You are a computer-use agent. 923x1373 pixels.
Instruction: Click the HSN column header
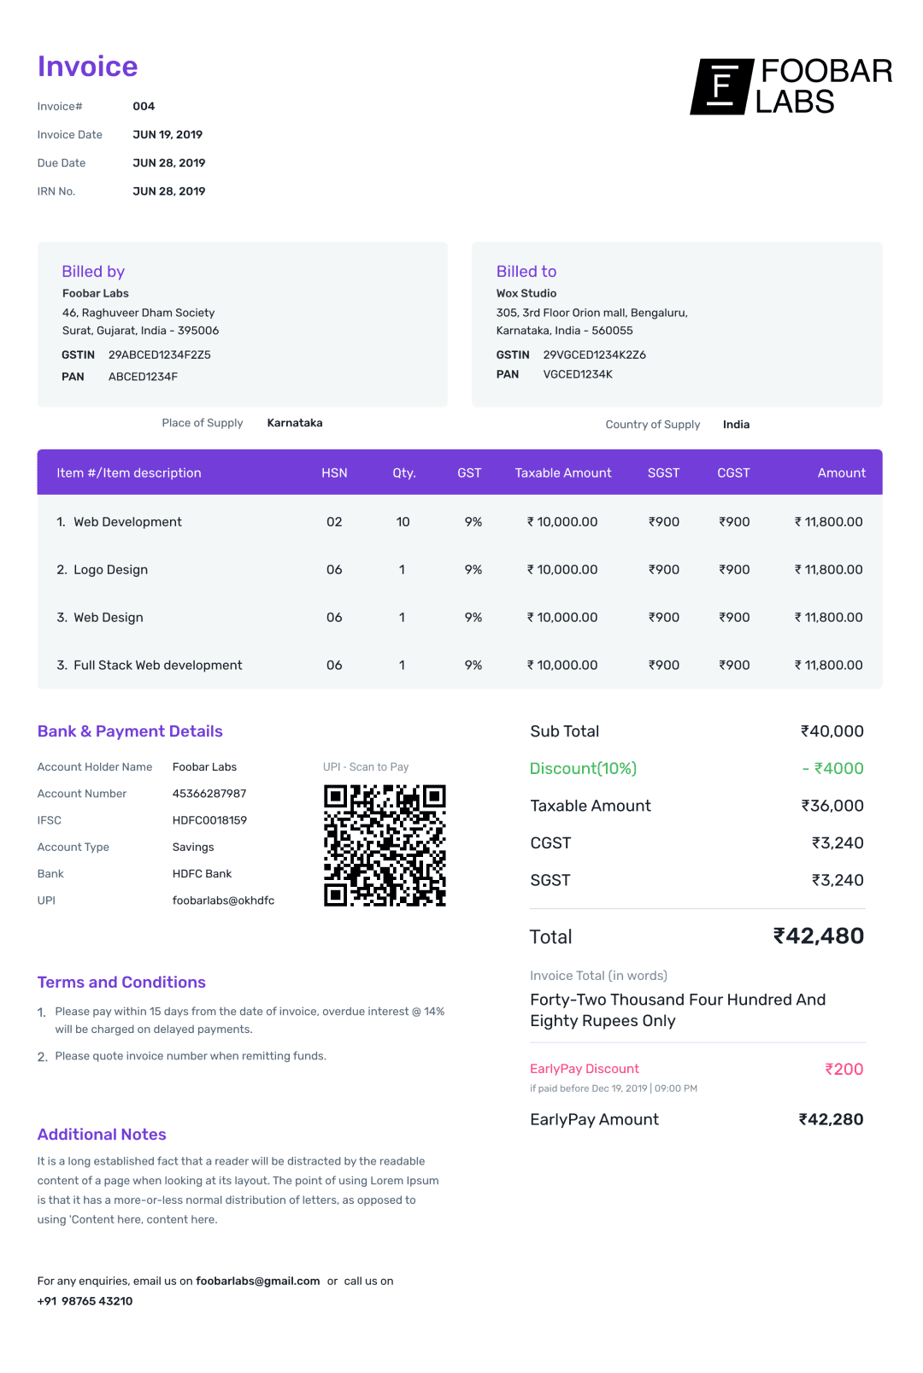click(x=334, y=473)
